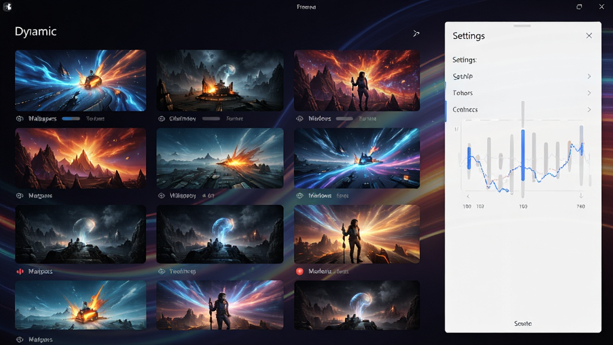The height and width of the screenshot is (345, 613).
Task: Click the '102' value below the chart
Action: point(480,207)
